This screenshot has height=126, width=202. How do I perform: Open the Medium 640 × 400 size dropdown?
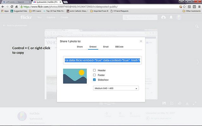click(x=116, y=88)
